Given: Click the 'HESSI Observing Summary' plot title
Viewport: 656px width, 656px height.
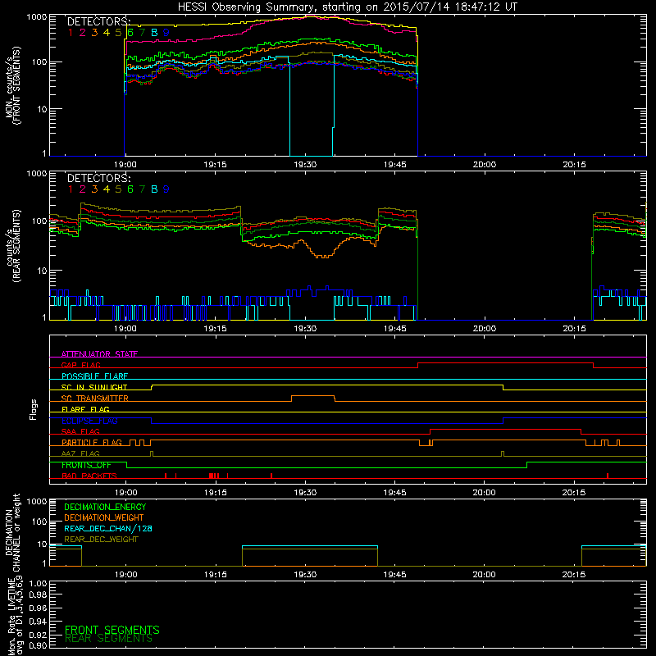Looking at the screenshot, I should pos(347,7).
